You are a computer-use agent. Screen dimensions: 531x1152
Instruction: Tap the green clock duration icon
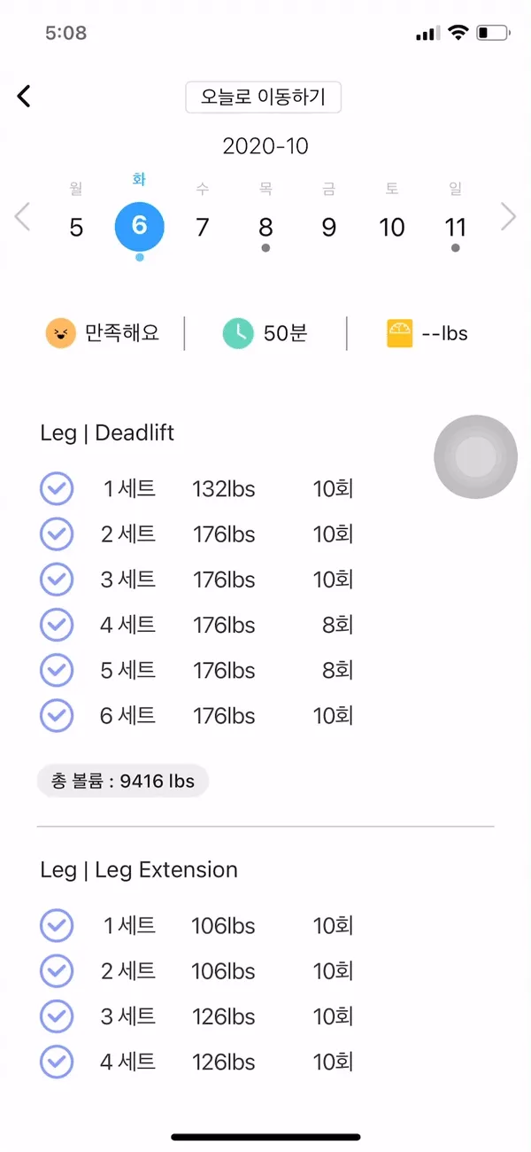(x=238, y=333)
